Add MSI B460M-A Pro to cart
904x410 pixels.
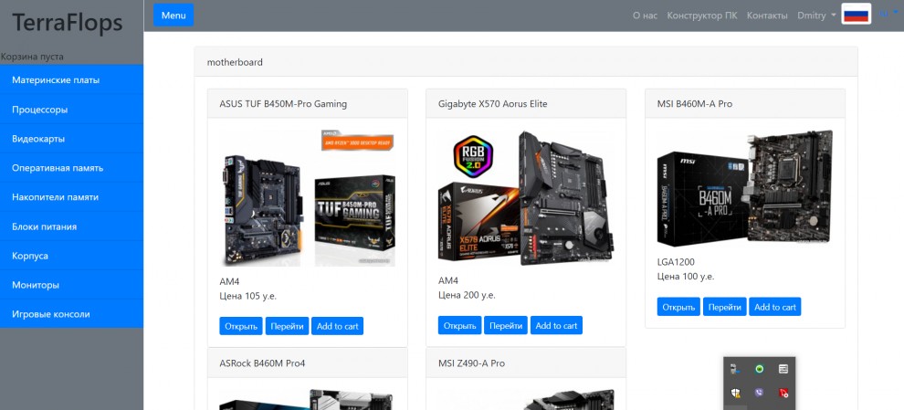coord(775,307)
